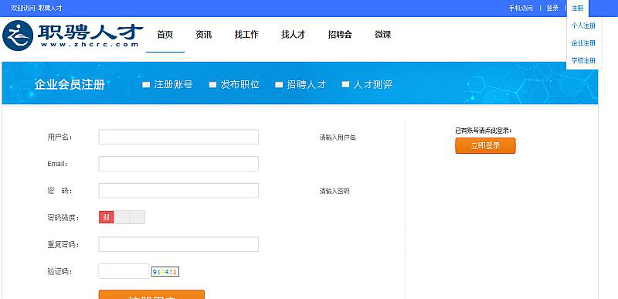Click the 职聘人才 site logo
The width and height of the screenshot is (618, 299).
[73, 35]
